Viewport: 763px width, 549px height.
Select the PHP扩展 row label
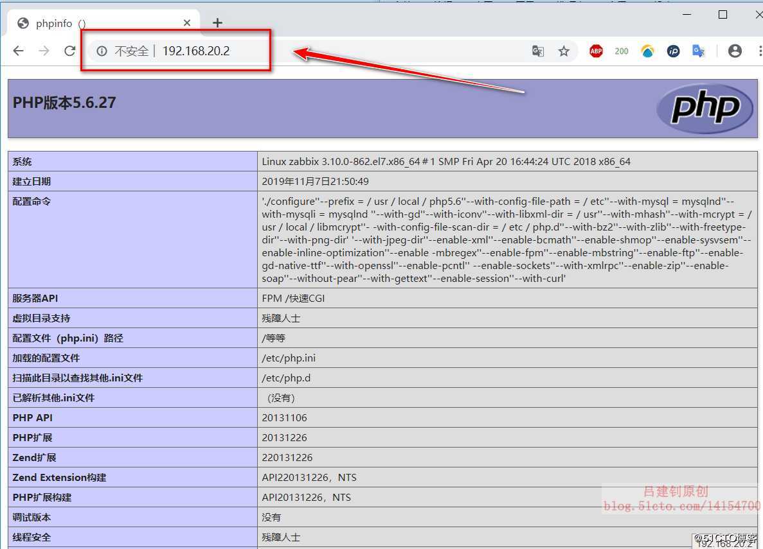[32, 438]
